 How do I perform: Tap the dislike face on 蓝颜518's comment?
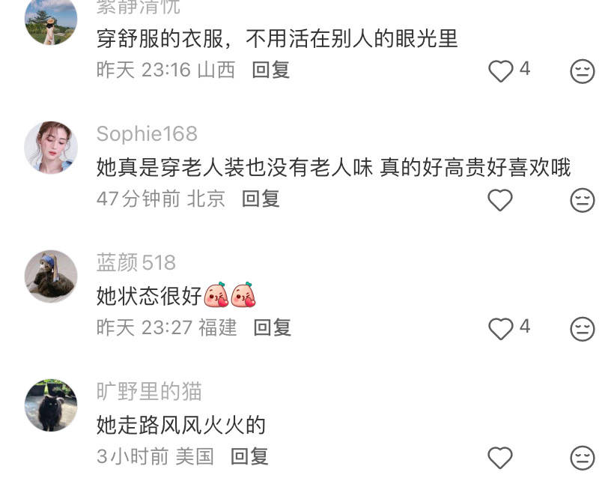583,329
